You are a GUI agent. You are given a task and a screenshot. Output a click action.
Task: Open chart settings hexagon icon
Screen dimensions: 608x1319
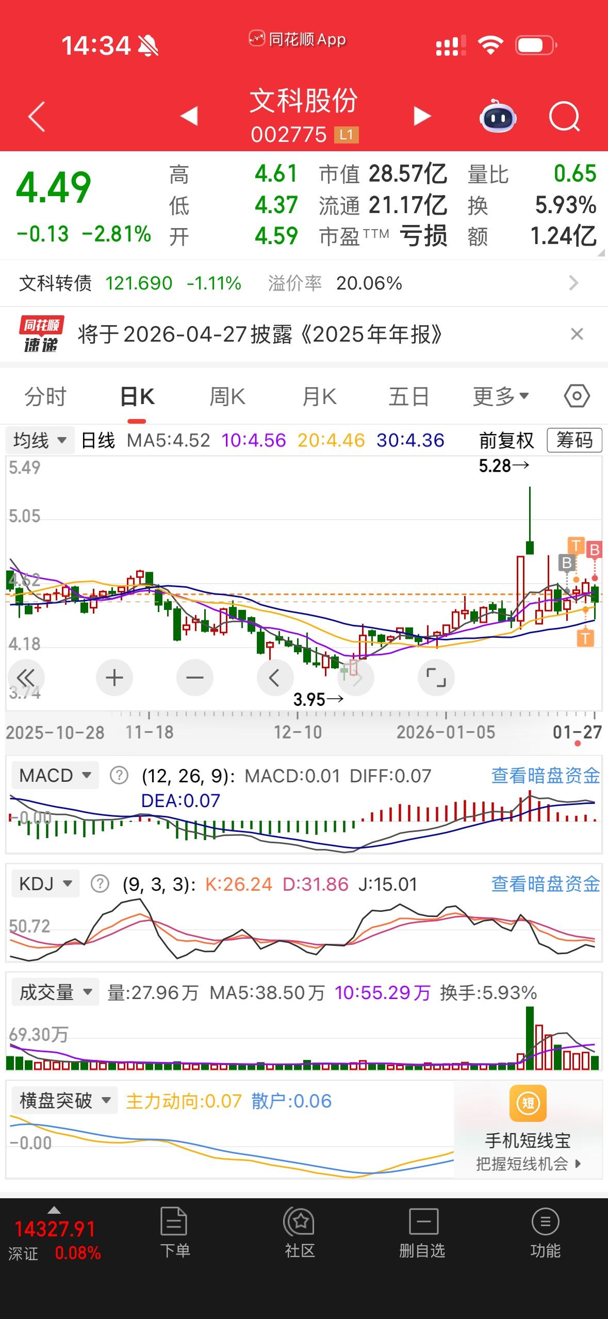tap(577, 396)
